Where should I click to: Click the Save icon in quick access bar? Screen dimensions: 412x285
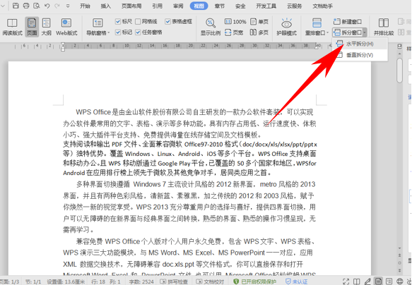pos(16,6)
